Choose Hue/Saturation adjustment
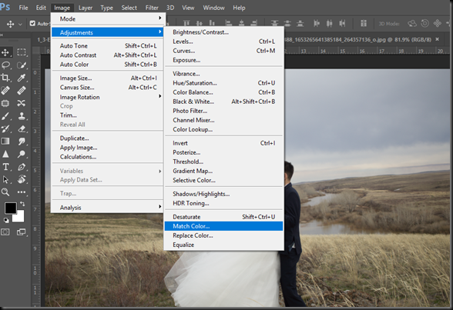The image size is (453, 310). coord(223,83)
